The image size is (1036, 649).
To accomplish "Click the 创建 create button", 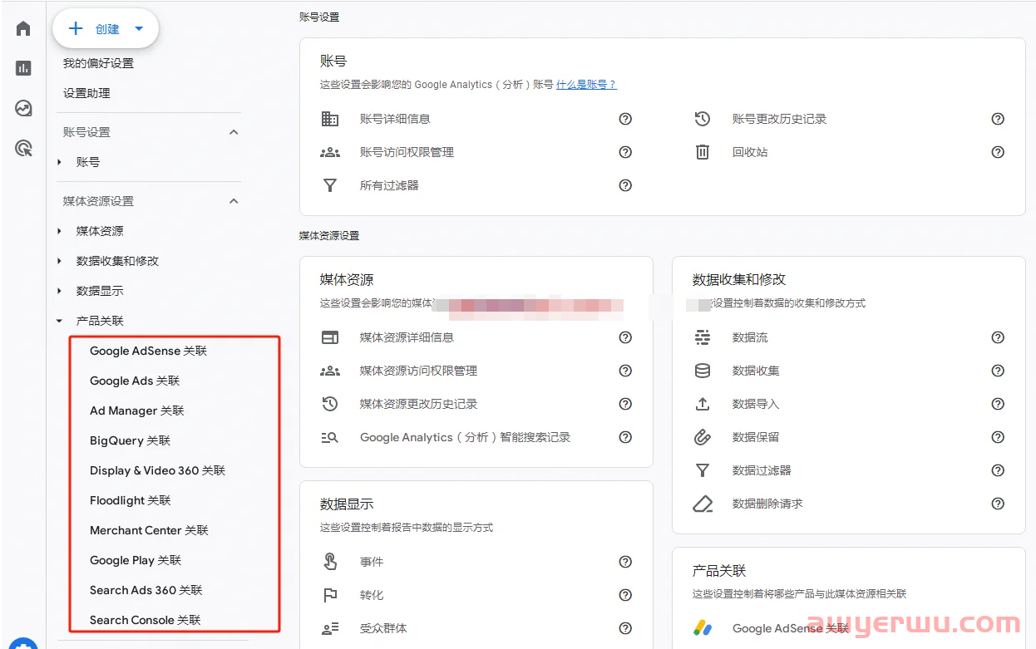I will tap(106, 29).
